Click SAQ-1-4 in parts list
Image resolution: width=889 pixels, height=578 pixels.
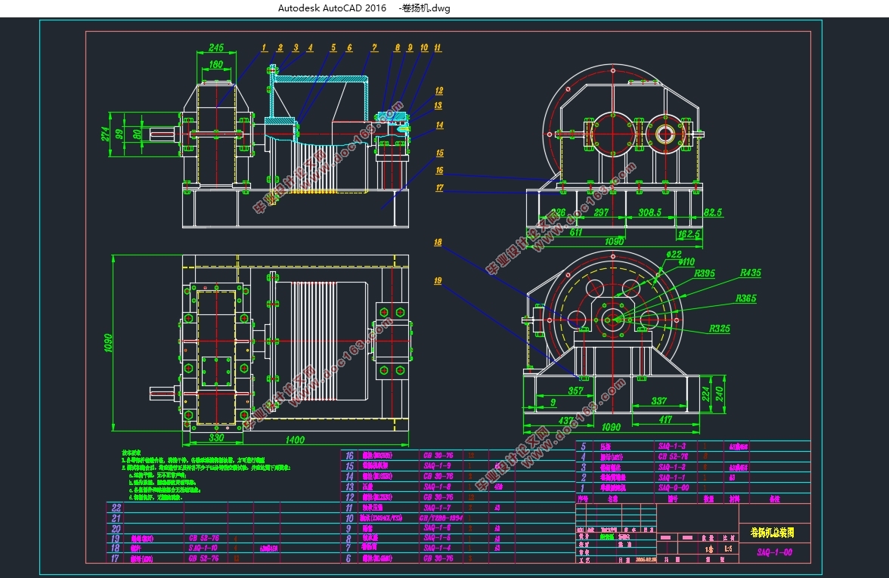pyautogui.click(x=438, y=547)
